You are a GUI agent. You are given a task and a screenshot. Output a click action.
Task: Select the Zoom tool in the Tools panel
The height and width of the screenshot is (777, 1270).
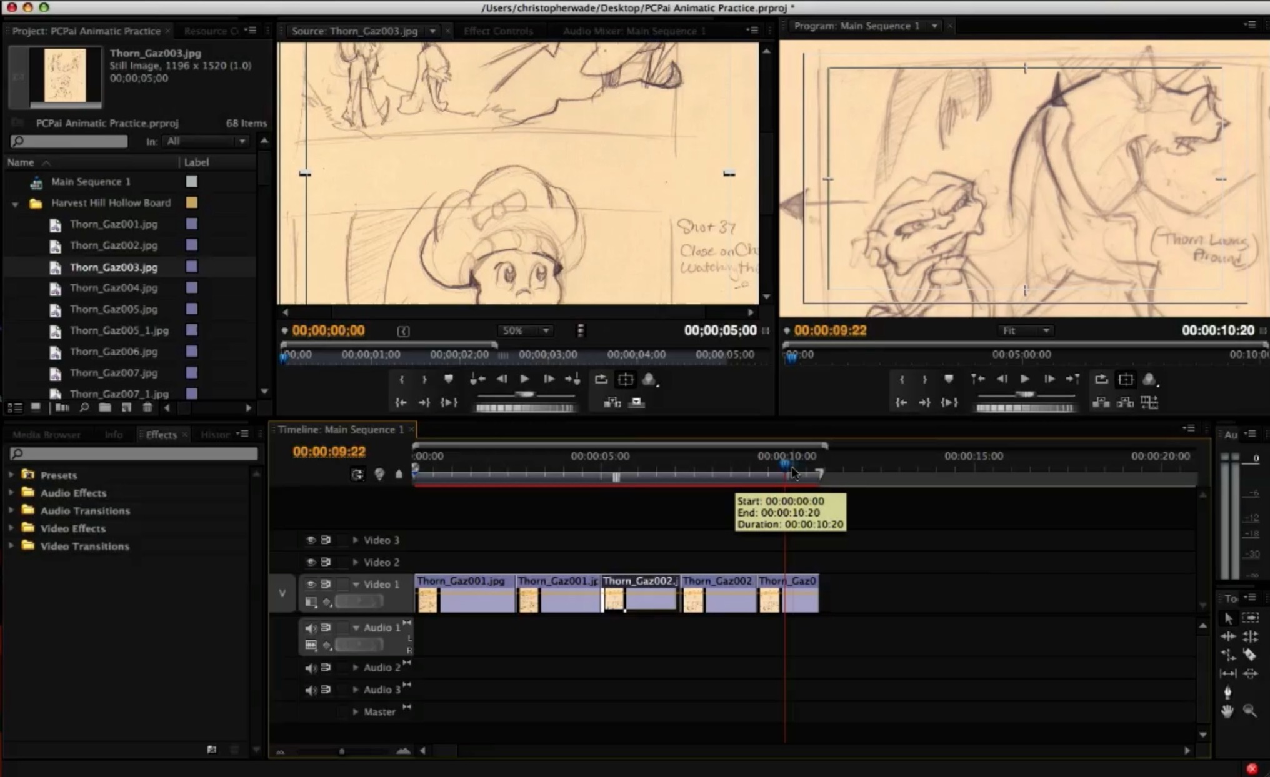[x=1251, y=711]
